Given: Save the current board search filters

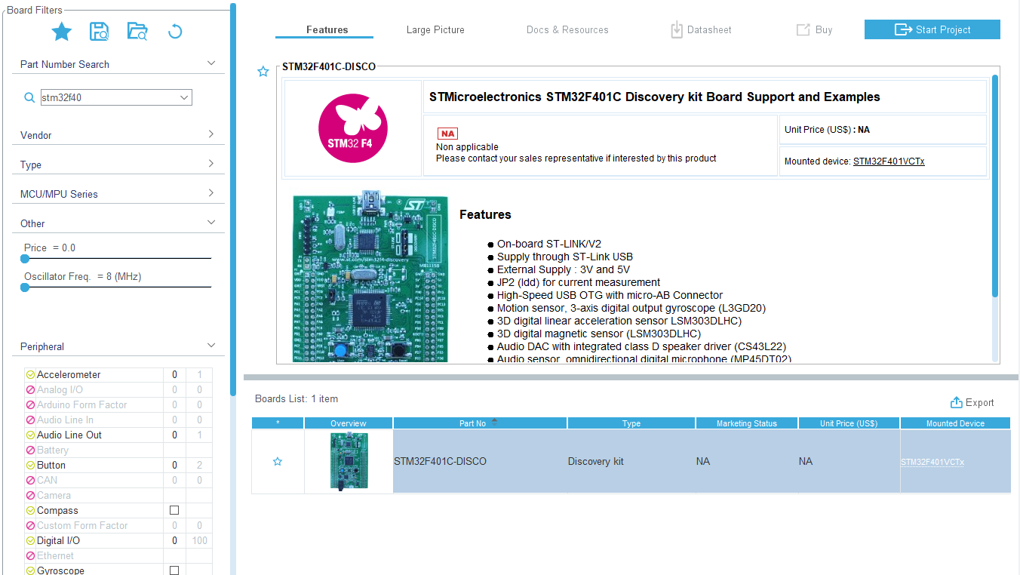Looking at the screenshot, I should [99, 31].
